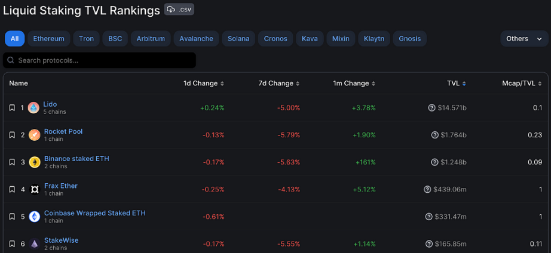Bookmark Coinbase Wrapped Staked ETH

pyautogui.click(x=12, y=217)
